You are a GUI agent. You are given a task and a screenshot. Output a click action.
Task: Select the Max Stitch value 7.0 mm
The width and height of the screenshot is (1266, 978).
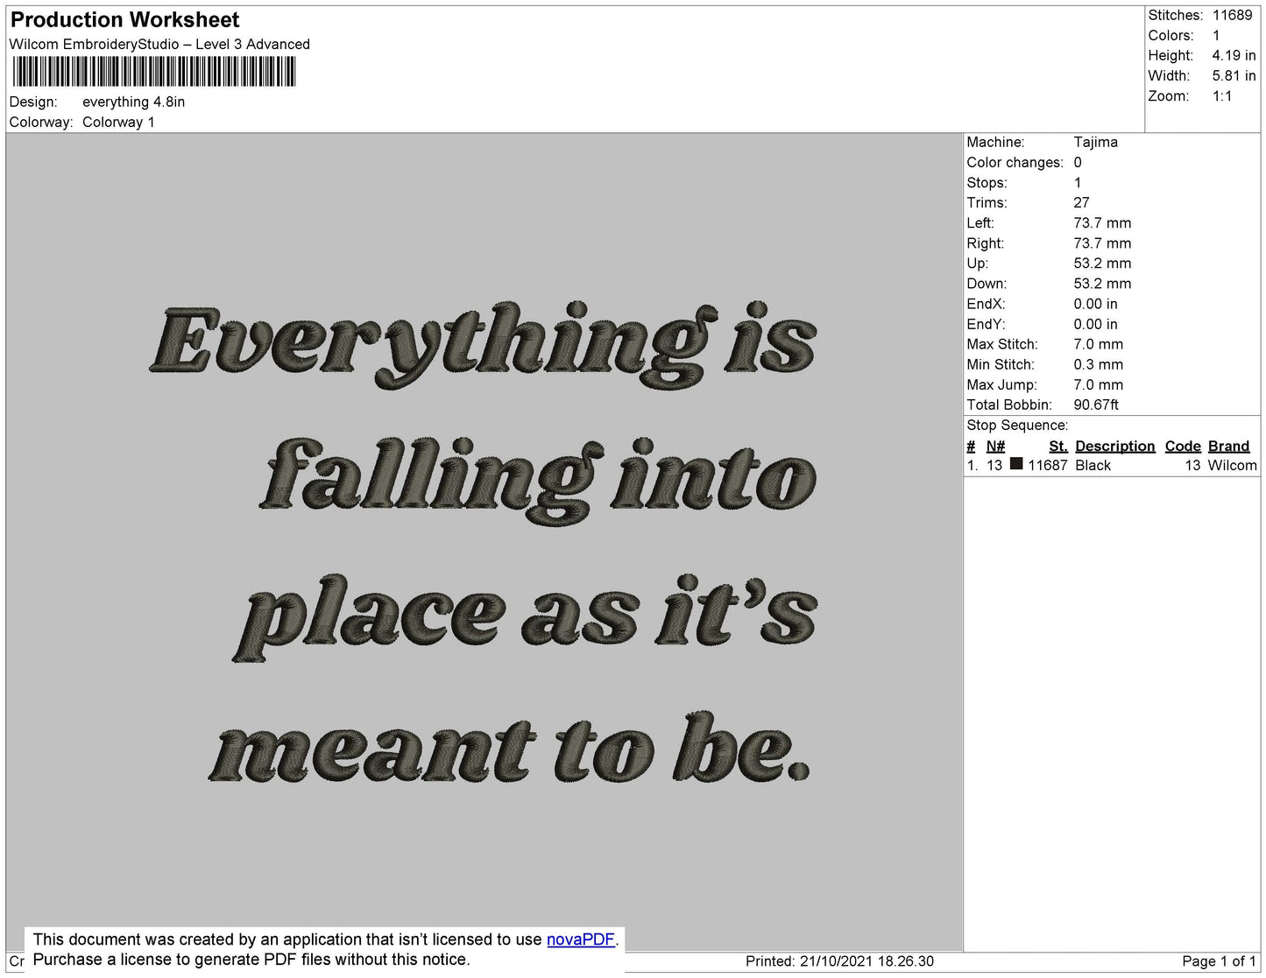[1098, 344]
